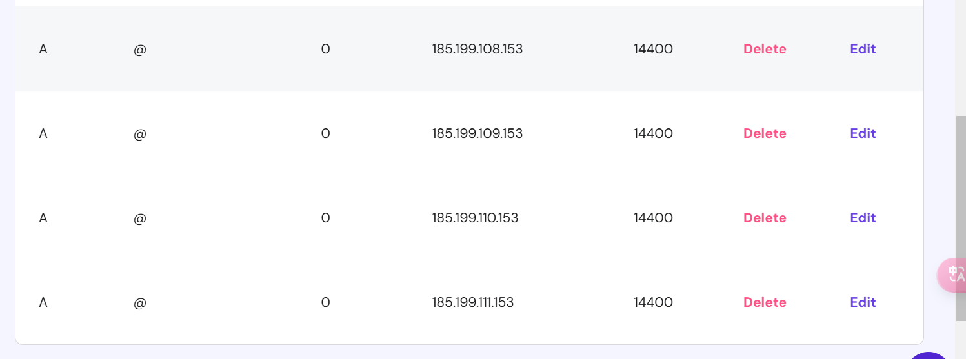Edit the 185.199.108.153 A record
Image resolution: width=966 pixels, height=359 pixels.
coord(863,49)
